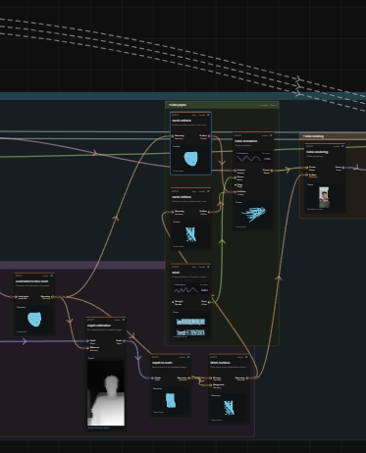
Task: Open the grayscale depth map silhouette image
Action: 106,393
